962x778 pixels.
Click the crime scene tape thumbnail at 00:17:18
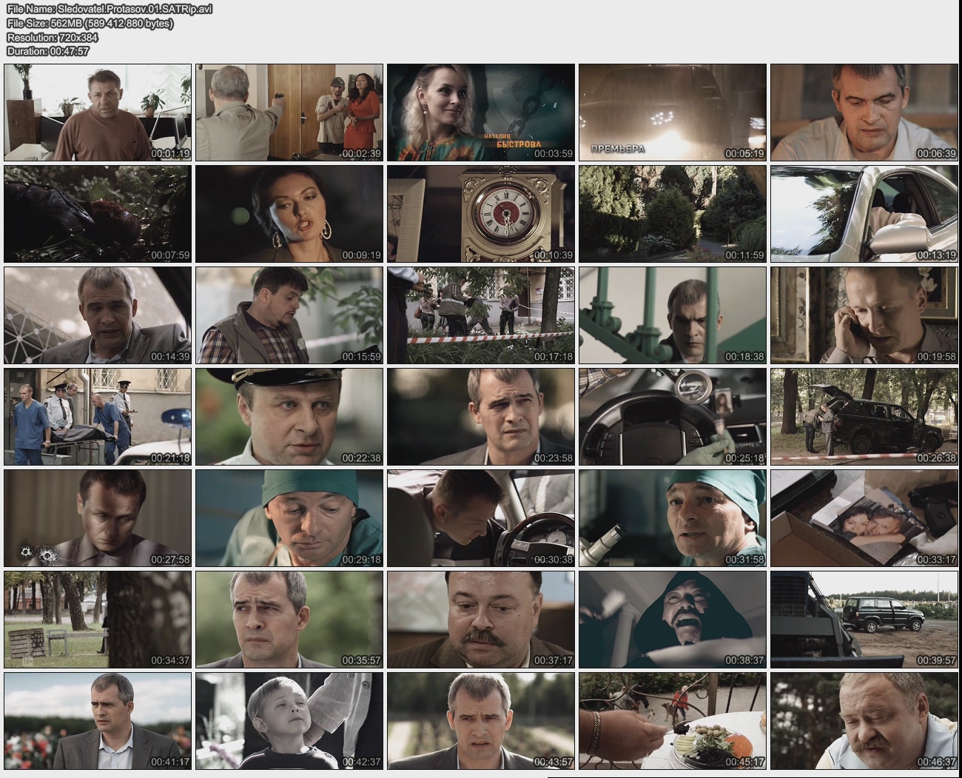(x=480, y=315)
